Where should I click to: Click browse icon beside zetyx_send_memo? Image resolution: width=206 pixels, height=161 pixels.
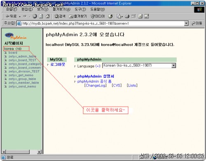click(x=5, y=86)
